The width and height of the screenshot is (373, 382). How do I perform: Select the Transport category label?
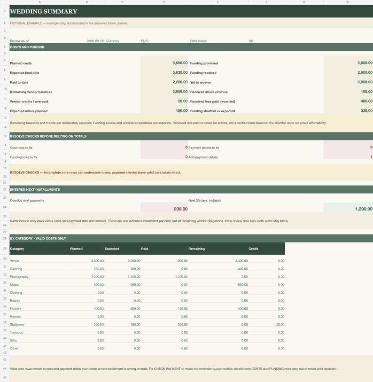pyautogui.click(x=16, y=332)
